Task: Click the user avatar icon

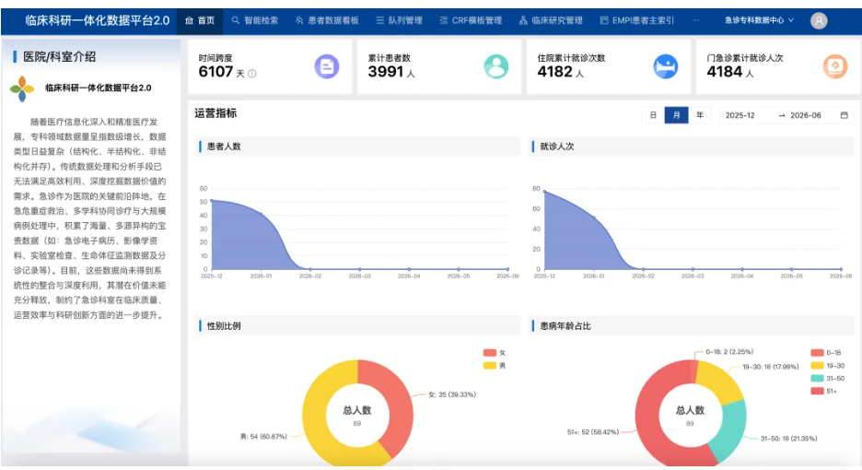Action: point(819,21)
